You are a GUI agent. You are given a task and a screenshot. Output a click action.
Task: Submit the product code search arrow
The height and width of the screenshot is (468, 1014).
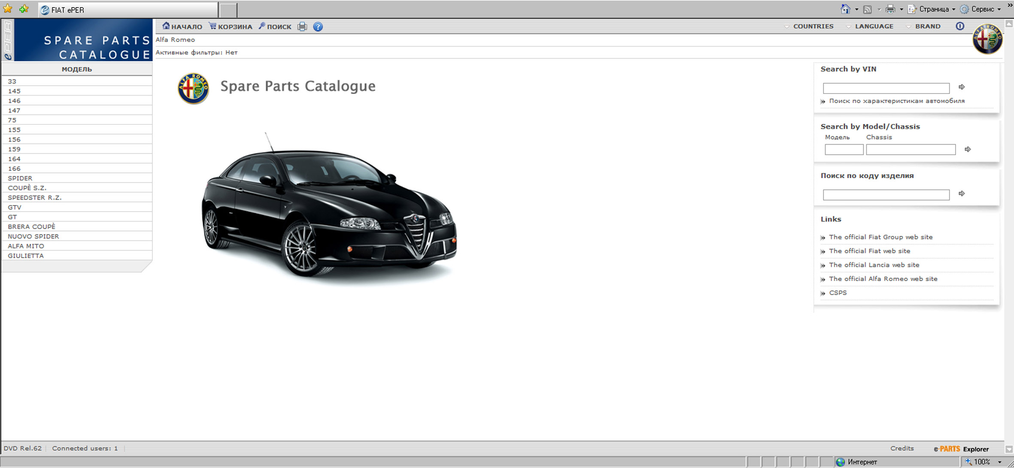[x=962, y=193]
